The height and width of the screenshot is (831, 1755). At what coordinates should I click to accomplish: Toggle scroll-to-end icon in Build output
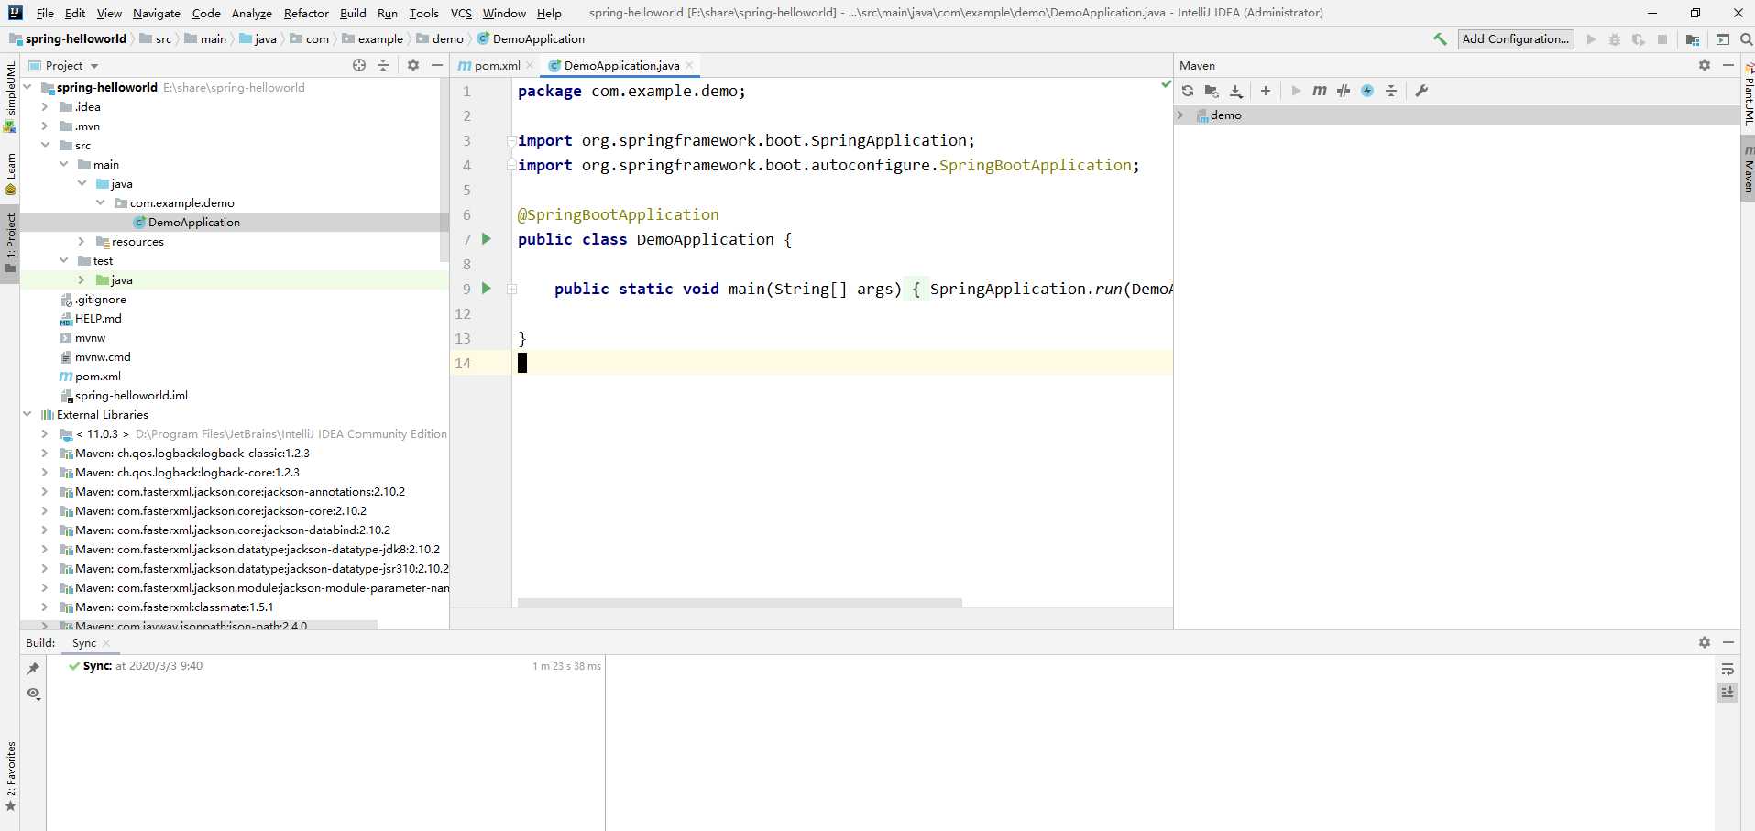coord(1728,693)
